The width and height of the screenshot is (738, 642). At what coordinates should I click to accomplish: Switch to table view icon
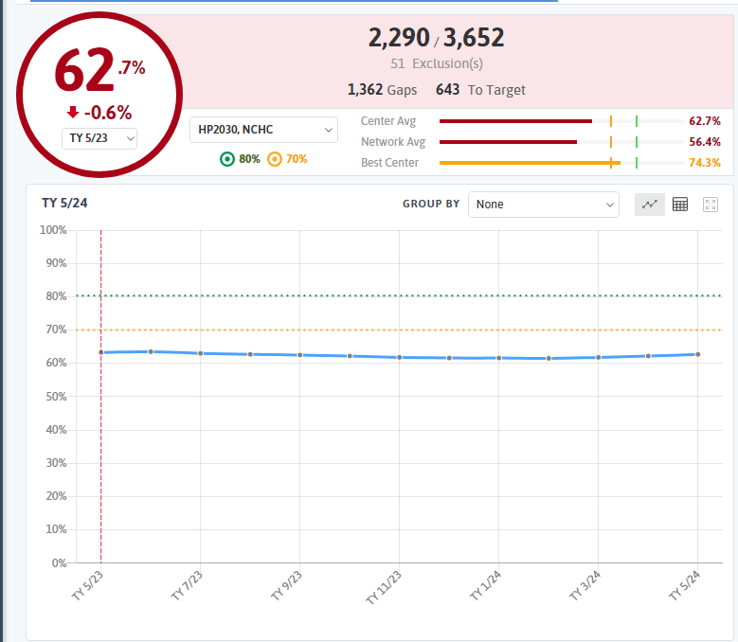click(x=680, y=205)
